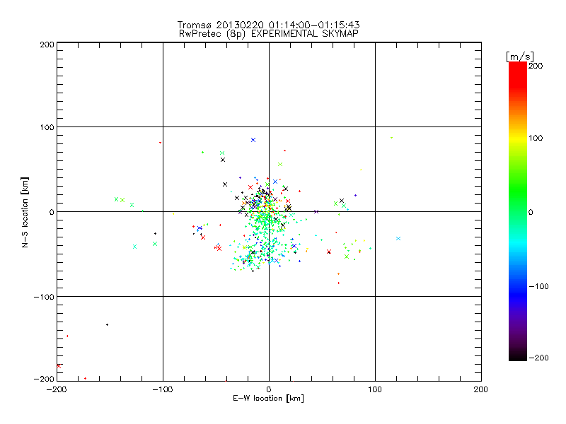Viewport: 566px width, 424px height.
Task: Click the 100 tick label on the N-S axis
Action: click(x=47, y=127)
